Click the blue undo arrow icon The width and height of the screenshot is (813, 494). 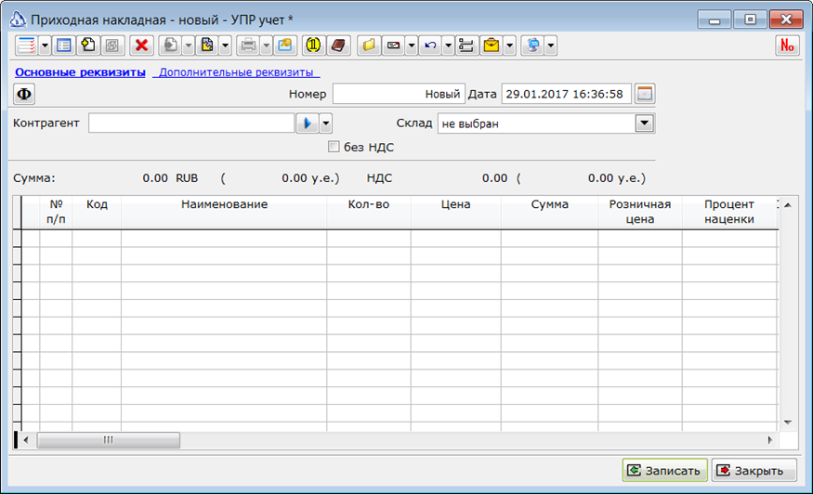pyautogui.click(x=430, y=45)
